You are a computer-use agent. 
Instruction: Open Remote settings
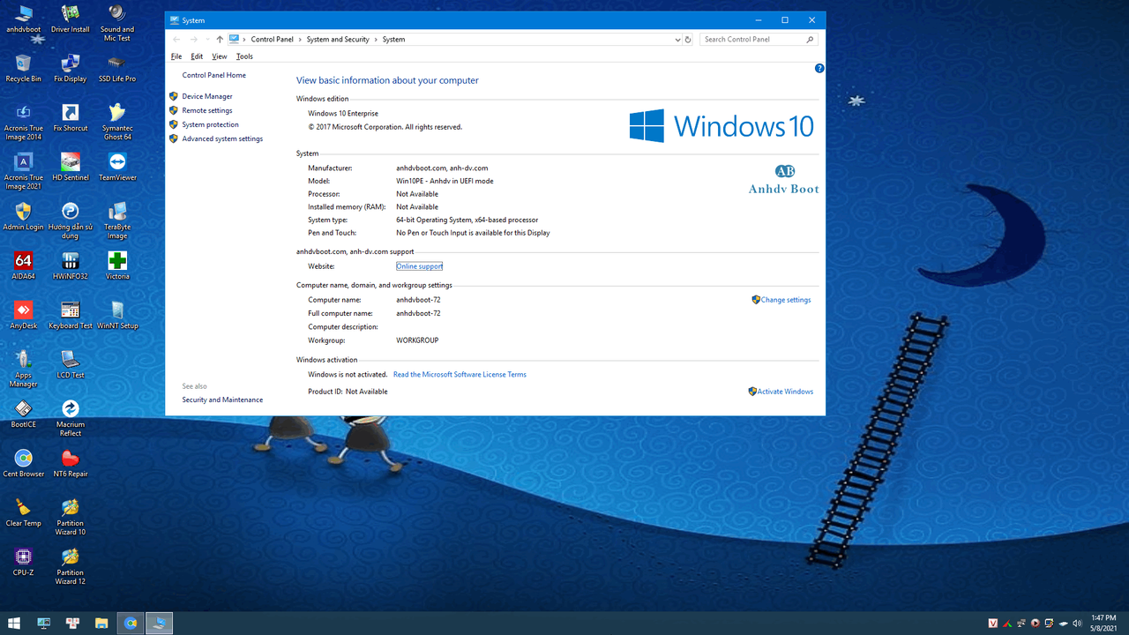(x=207, y=110)
